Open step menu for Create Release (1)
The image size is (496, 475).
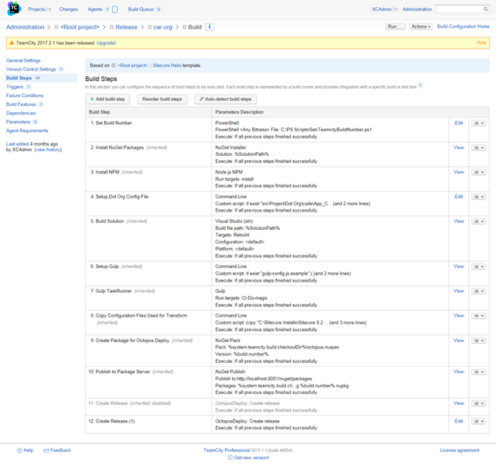click(479, 422)
